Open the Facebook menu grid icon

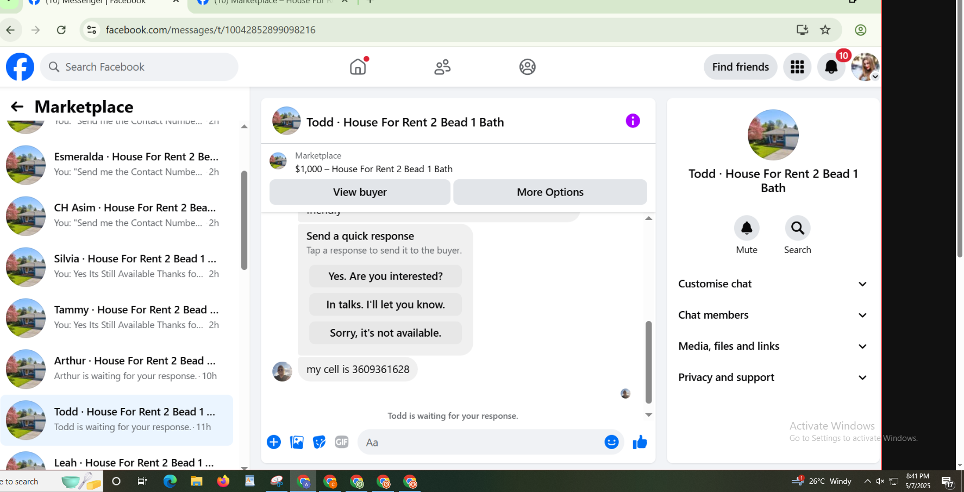pos(797,67)
